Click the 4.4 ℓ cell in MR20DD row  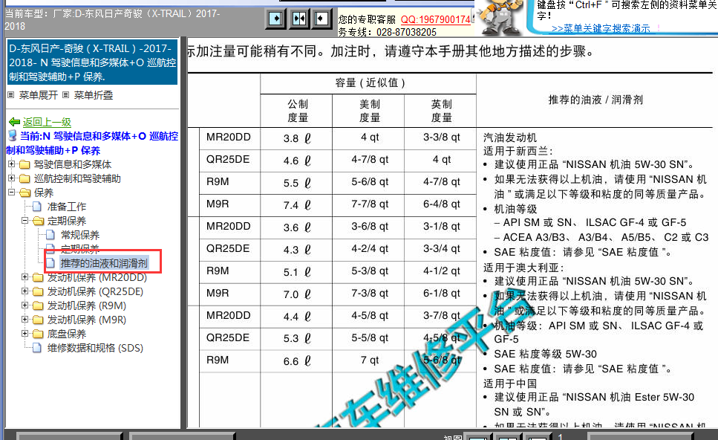click(297, 317)
